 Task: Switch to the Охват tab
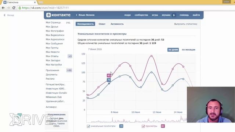tap(102, 24)
